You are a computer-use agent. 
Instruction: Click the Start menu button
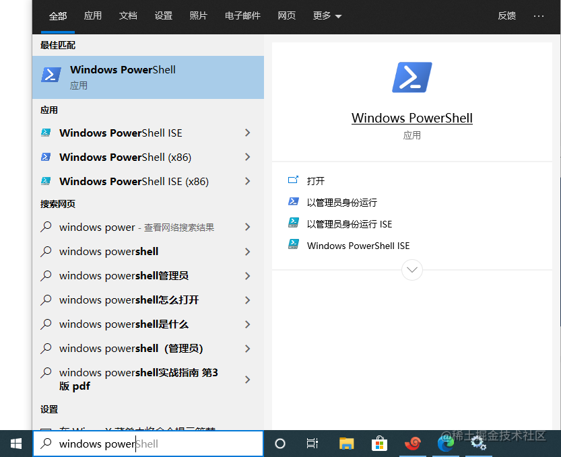coord(15,444)
